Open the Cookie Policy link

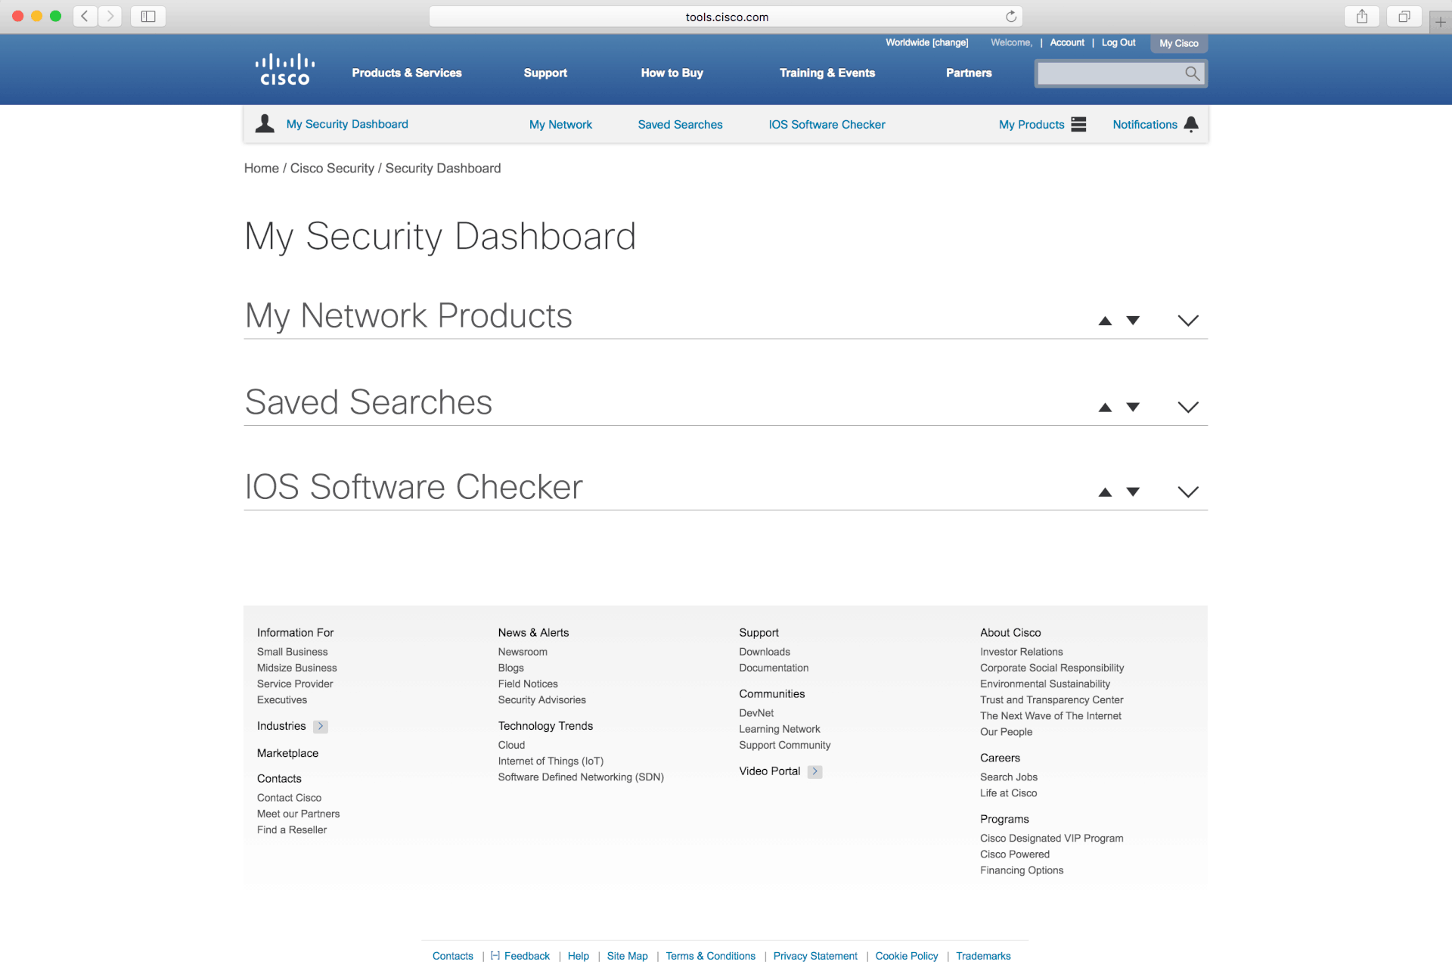(907, 957)
